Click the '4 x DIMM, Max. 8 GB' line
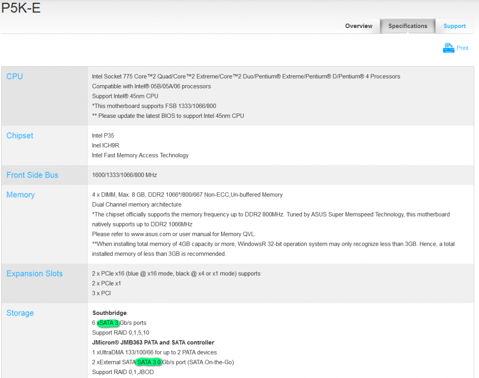The image size is (479, 378). 187,195
